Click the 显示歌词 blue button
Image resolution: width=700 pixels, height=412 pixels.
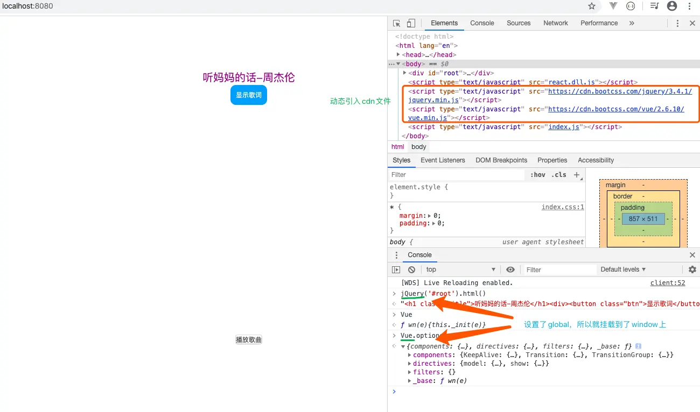(249, 95)
